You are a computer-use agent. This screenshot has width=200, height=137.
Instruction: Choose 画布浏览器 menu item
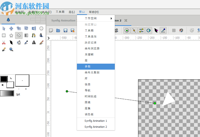[x=96, y=48]
